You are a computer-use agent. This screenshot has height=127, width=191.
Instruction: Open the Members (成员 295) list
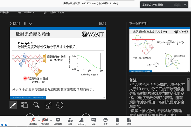coord(82,121)
